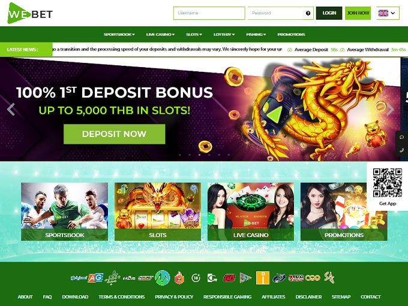Viewport: 408px width, 306px height.
Task: Click the phone contact icon on side panel
Action: click(402, 150)
